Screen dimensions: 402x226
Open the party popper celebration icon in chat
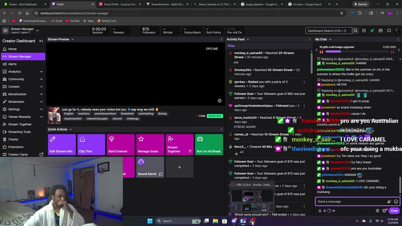tap(389, 202)
